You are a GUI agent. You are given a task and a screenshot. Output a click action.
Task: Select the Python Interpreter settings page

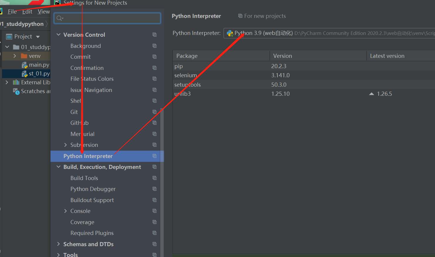pyautogui.click(x=88, y=156)
